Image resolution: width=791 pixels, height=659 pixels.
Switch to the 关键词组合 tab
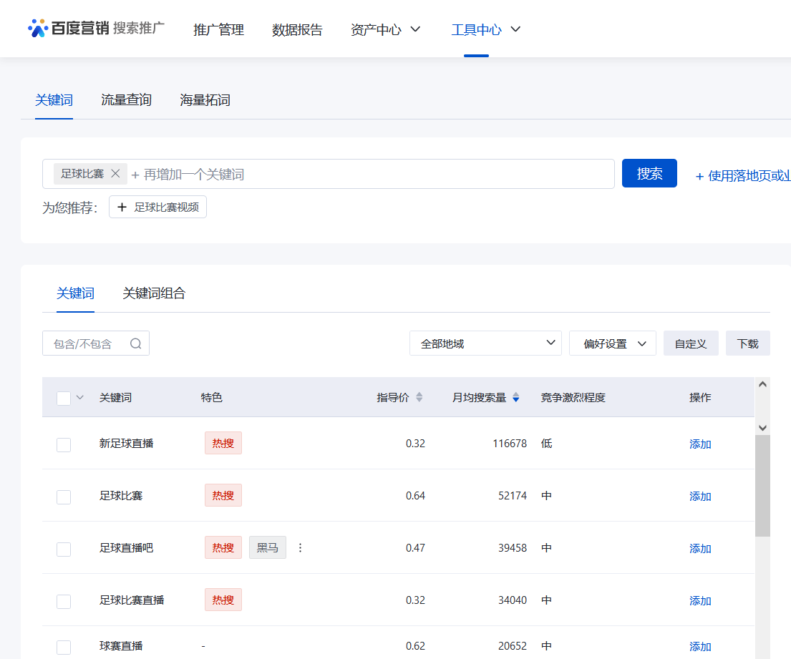click(x=154, y=293)
